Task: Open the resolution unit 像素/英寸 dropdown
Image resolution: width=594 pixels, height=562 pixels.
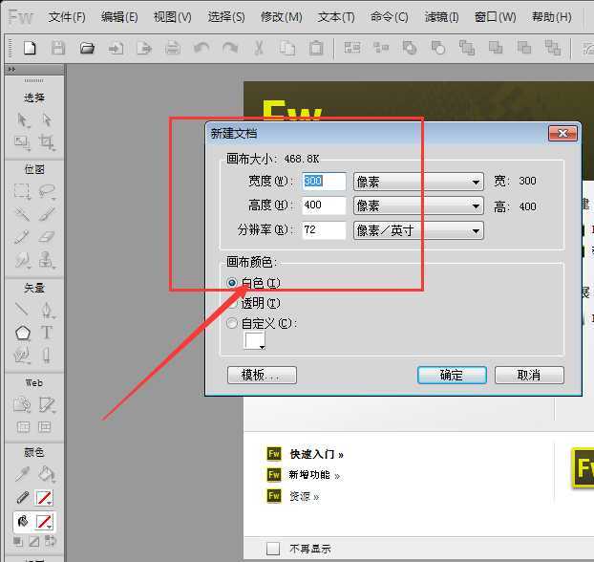Action: [418, 230]
